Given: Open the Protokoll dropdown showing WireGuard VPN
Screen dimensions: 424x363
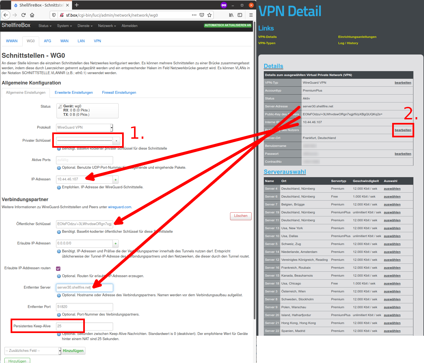Looking at the screenshot, I should coord(84,128).
